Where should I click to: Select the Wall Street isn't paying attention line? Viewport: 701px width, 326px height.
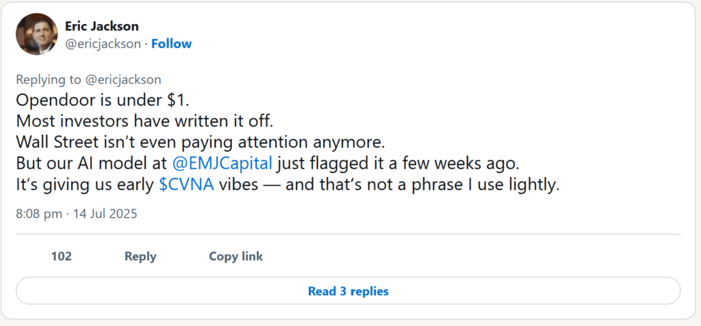click(201, 142)
